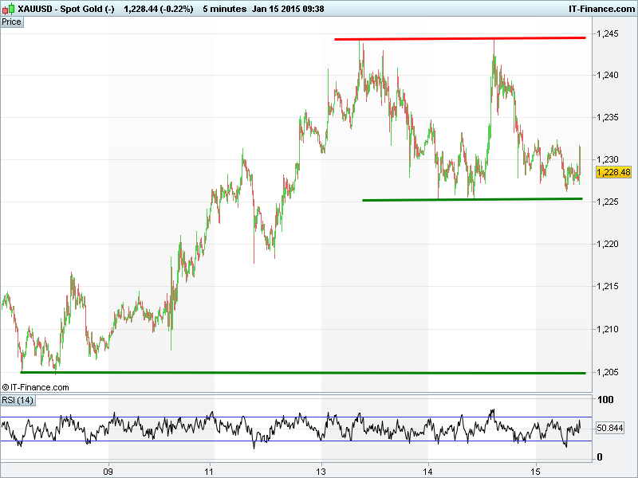This screenshot has height=478, width=638.
Task: Click the 13 date label on time axis
Action: (x=321, y=468)
